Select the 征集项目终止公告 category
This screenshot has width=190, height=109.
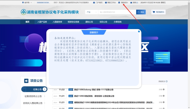[33, 96]
